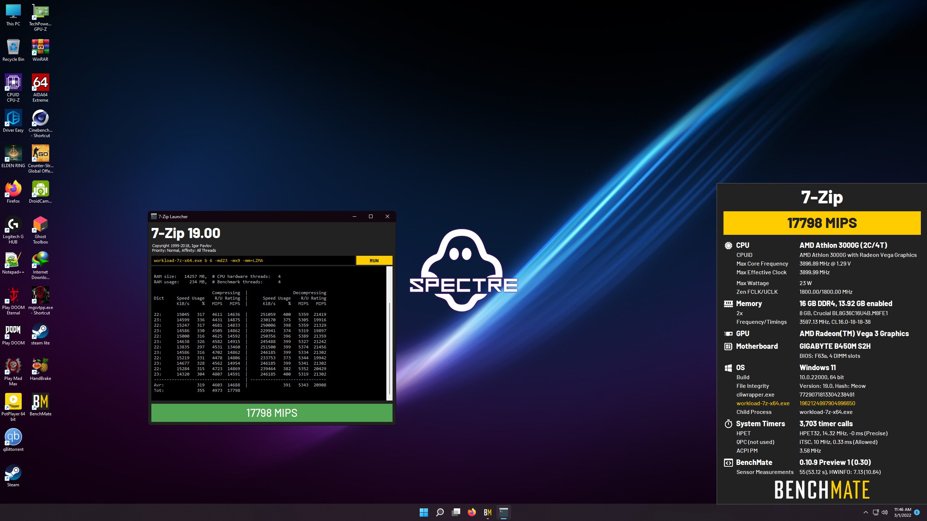
Task: Open network settings tray icon
Action: [876, 512]
